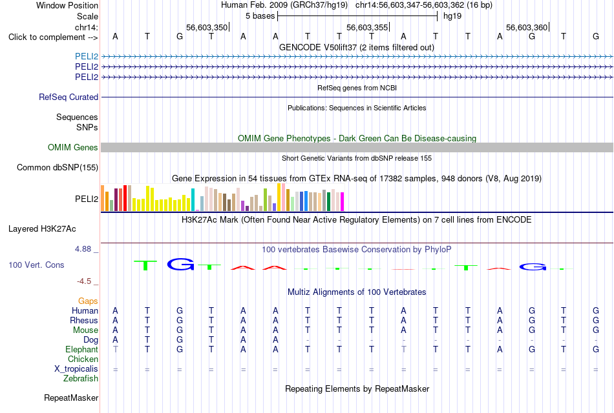
Task: Open the OMIM Genes track label
Action: (72, 147)
